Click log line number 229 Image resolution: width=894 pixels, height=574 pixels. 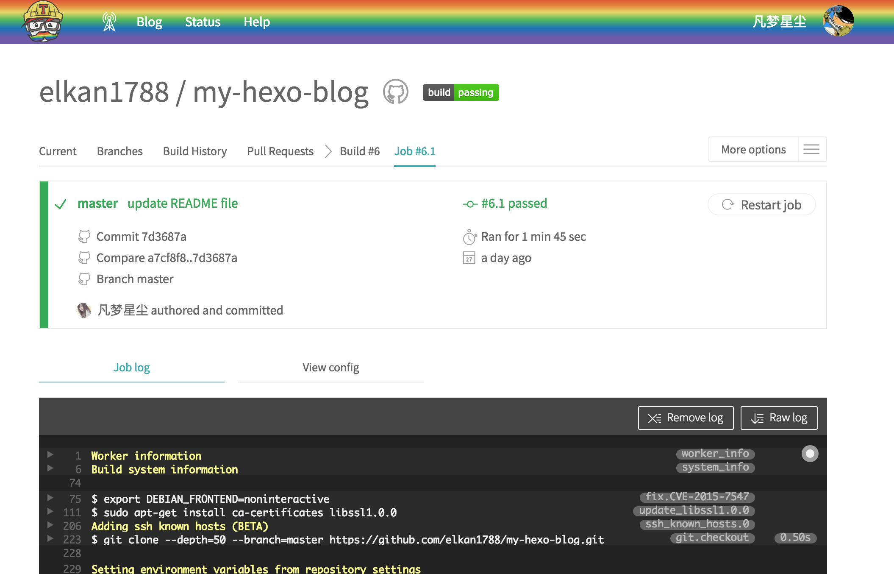click(x=72, y=569)
